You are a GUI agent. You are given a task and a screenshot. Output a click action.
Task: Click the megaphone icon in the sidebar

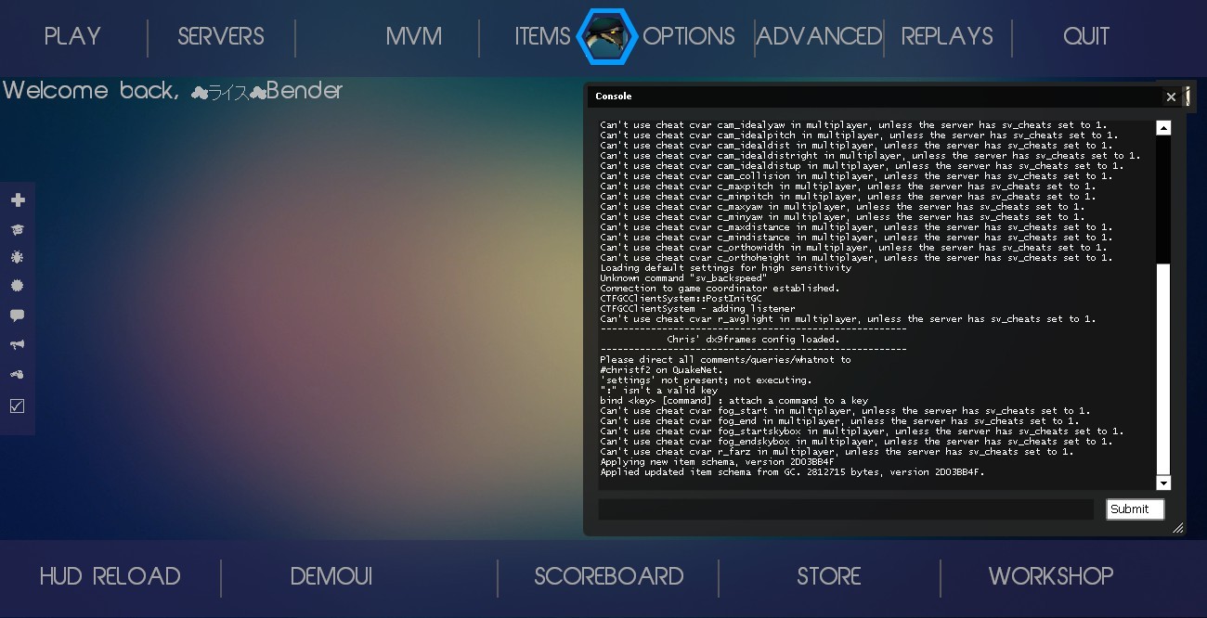coord(17,345)
